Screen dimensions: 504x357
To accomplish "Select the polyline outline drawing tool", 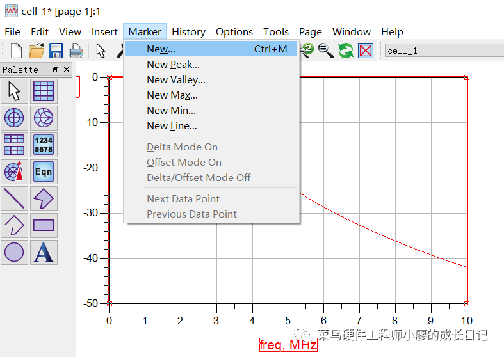I will point(14,225).
